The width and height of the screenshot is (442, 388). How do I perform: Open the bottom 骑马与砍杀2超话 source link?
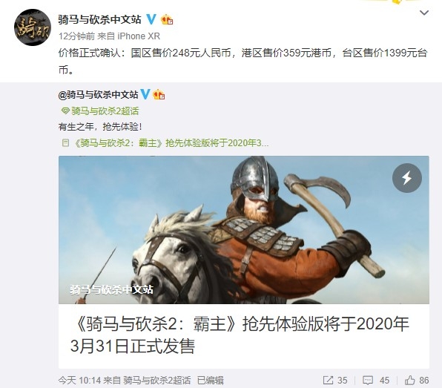click(157, 381)
